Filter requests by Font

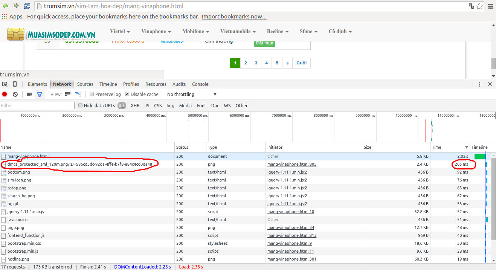point(201,105)
